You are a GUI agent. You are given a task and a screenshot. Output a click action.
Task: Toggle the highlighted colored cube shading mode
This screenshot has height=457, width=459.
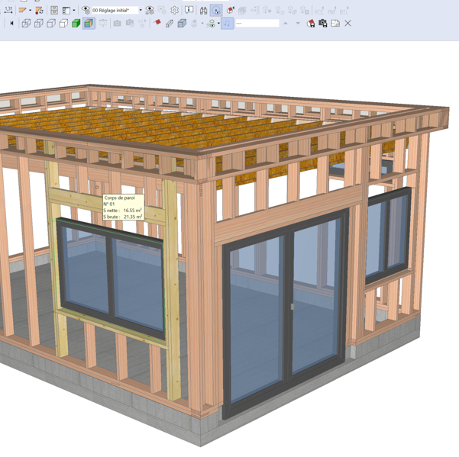point(89,24)
